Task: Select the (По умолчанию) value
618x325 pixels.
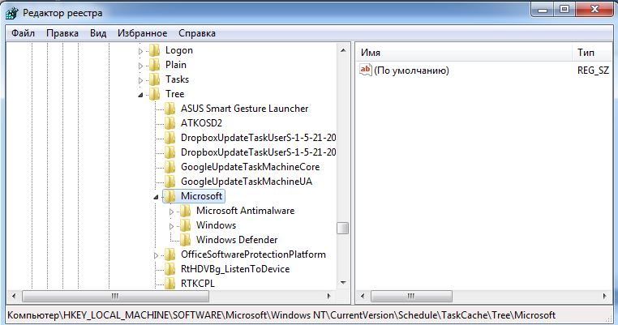Action: pos(411,71)
